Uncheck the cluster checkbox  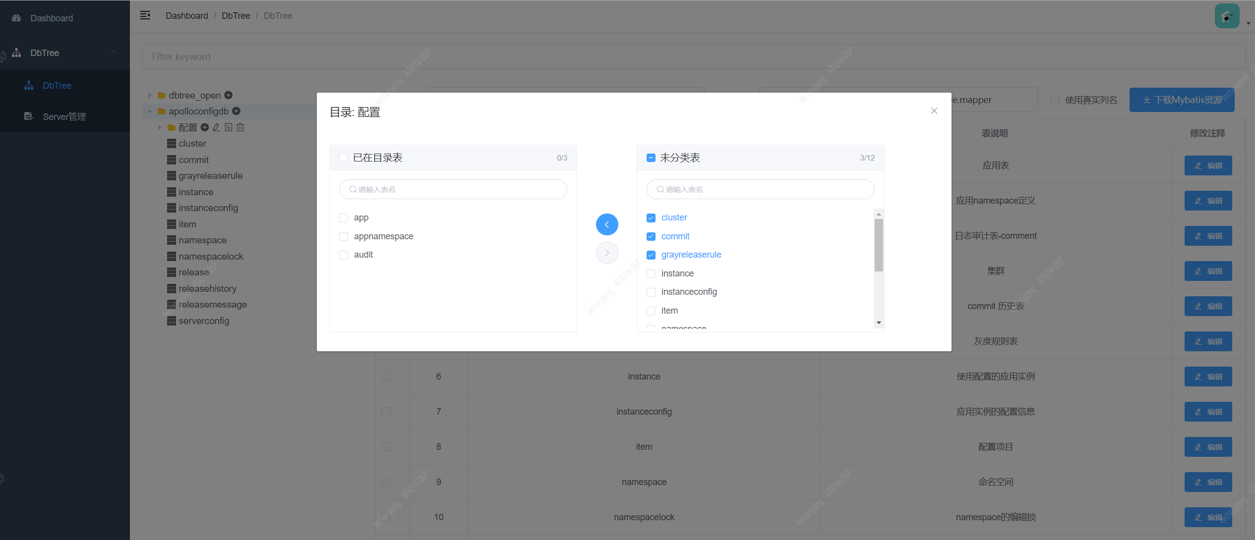tap(651, 218)
